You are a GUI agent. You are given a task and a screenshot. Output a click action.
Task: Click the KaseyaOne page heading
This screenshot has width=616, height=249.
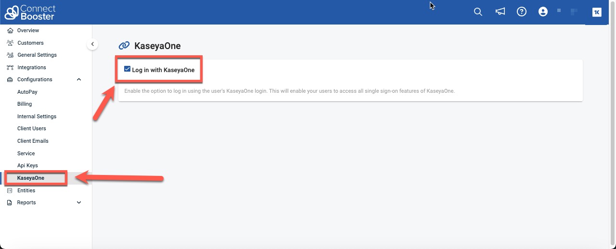157,46
